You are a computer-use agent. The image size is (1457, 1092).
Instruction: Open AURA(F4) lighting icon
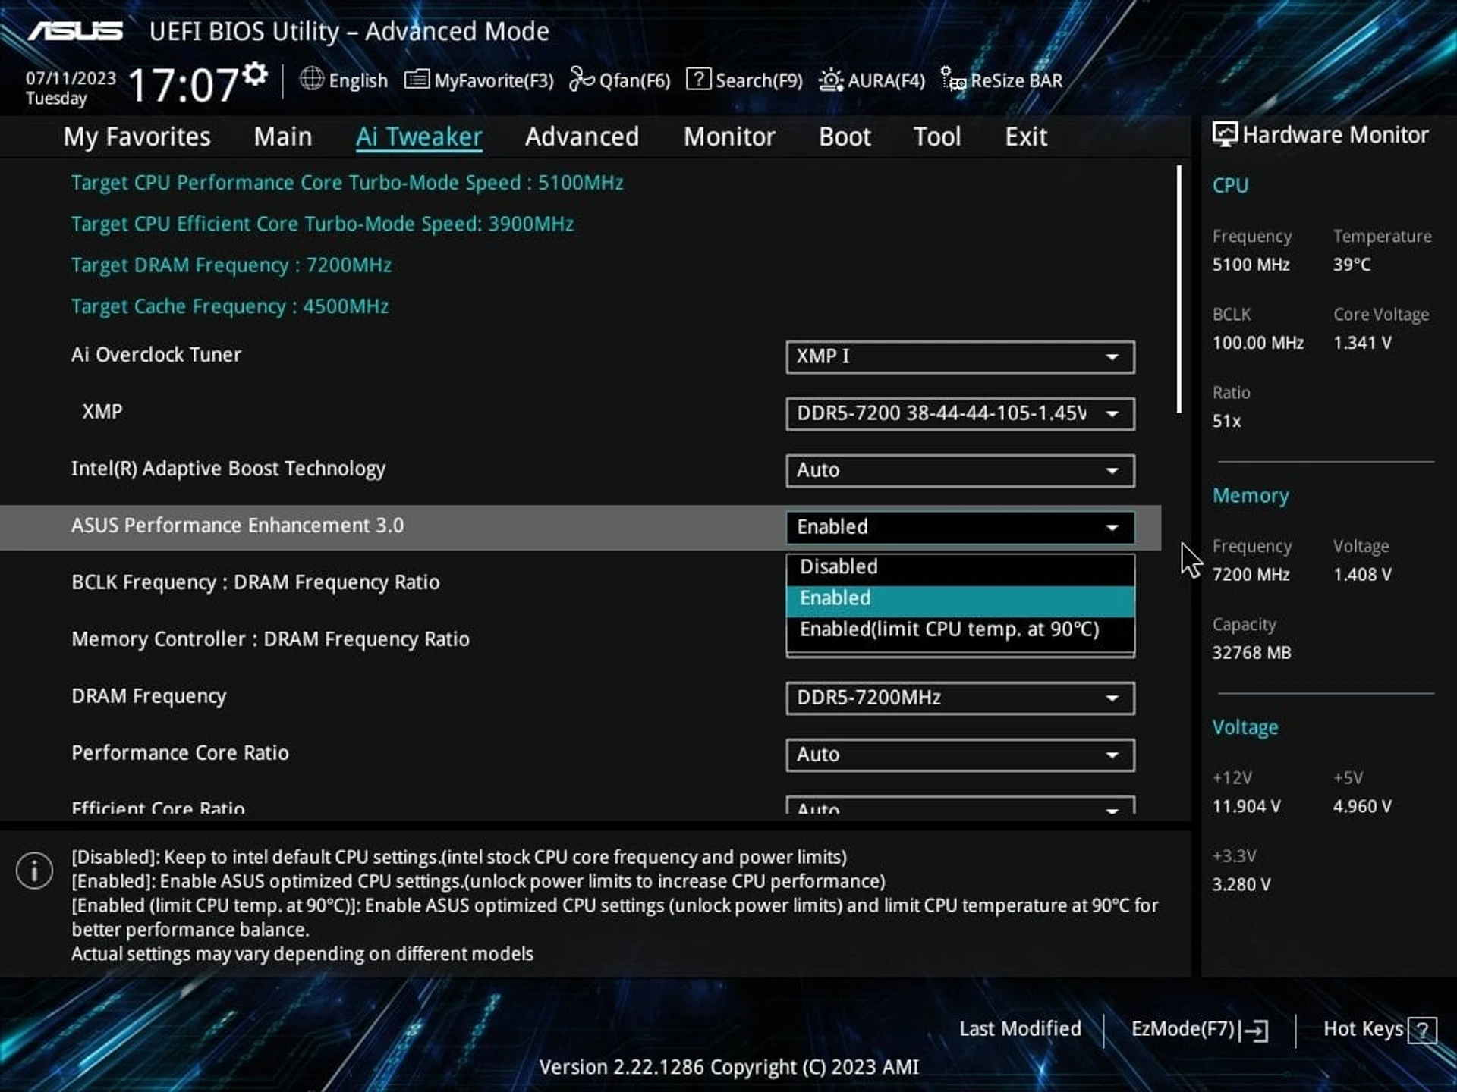pos(831,80)
